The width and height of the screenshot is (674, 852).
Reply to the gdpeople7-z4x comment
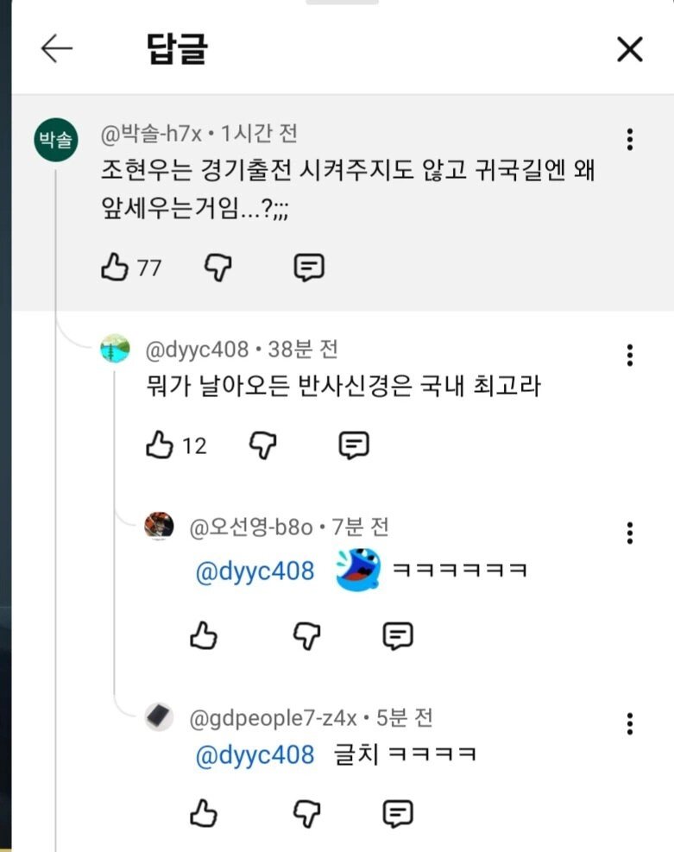(398, 814)
